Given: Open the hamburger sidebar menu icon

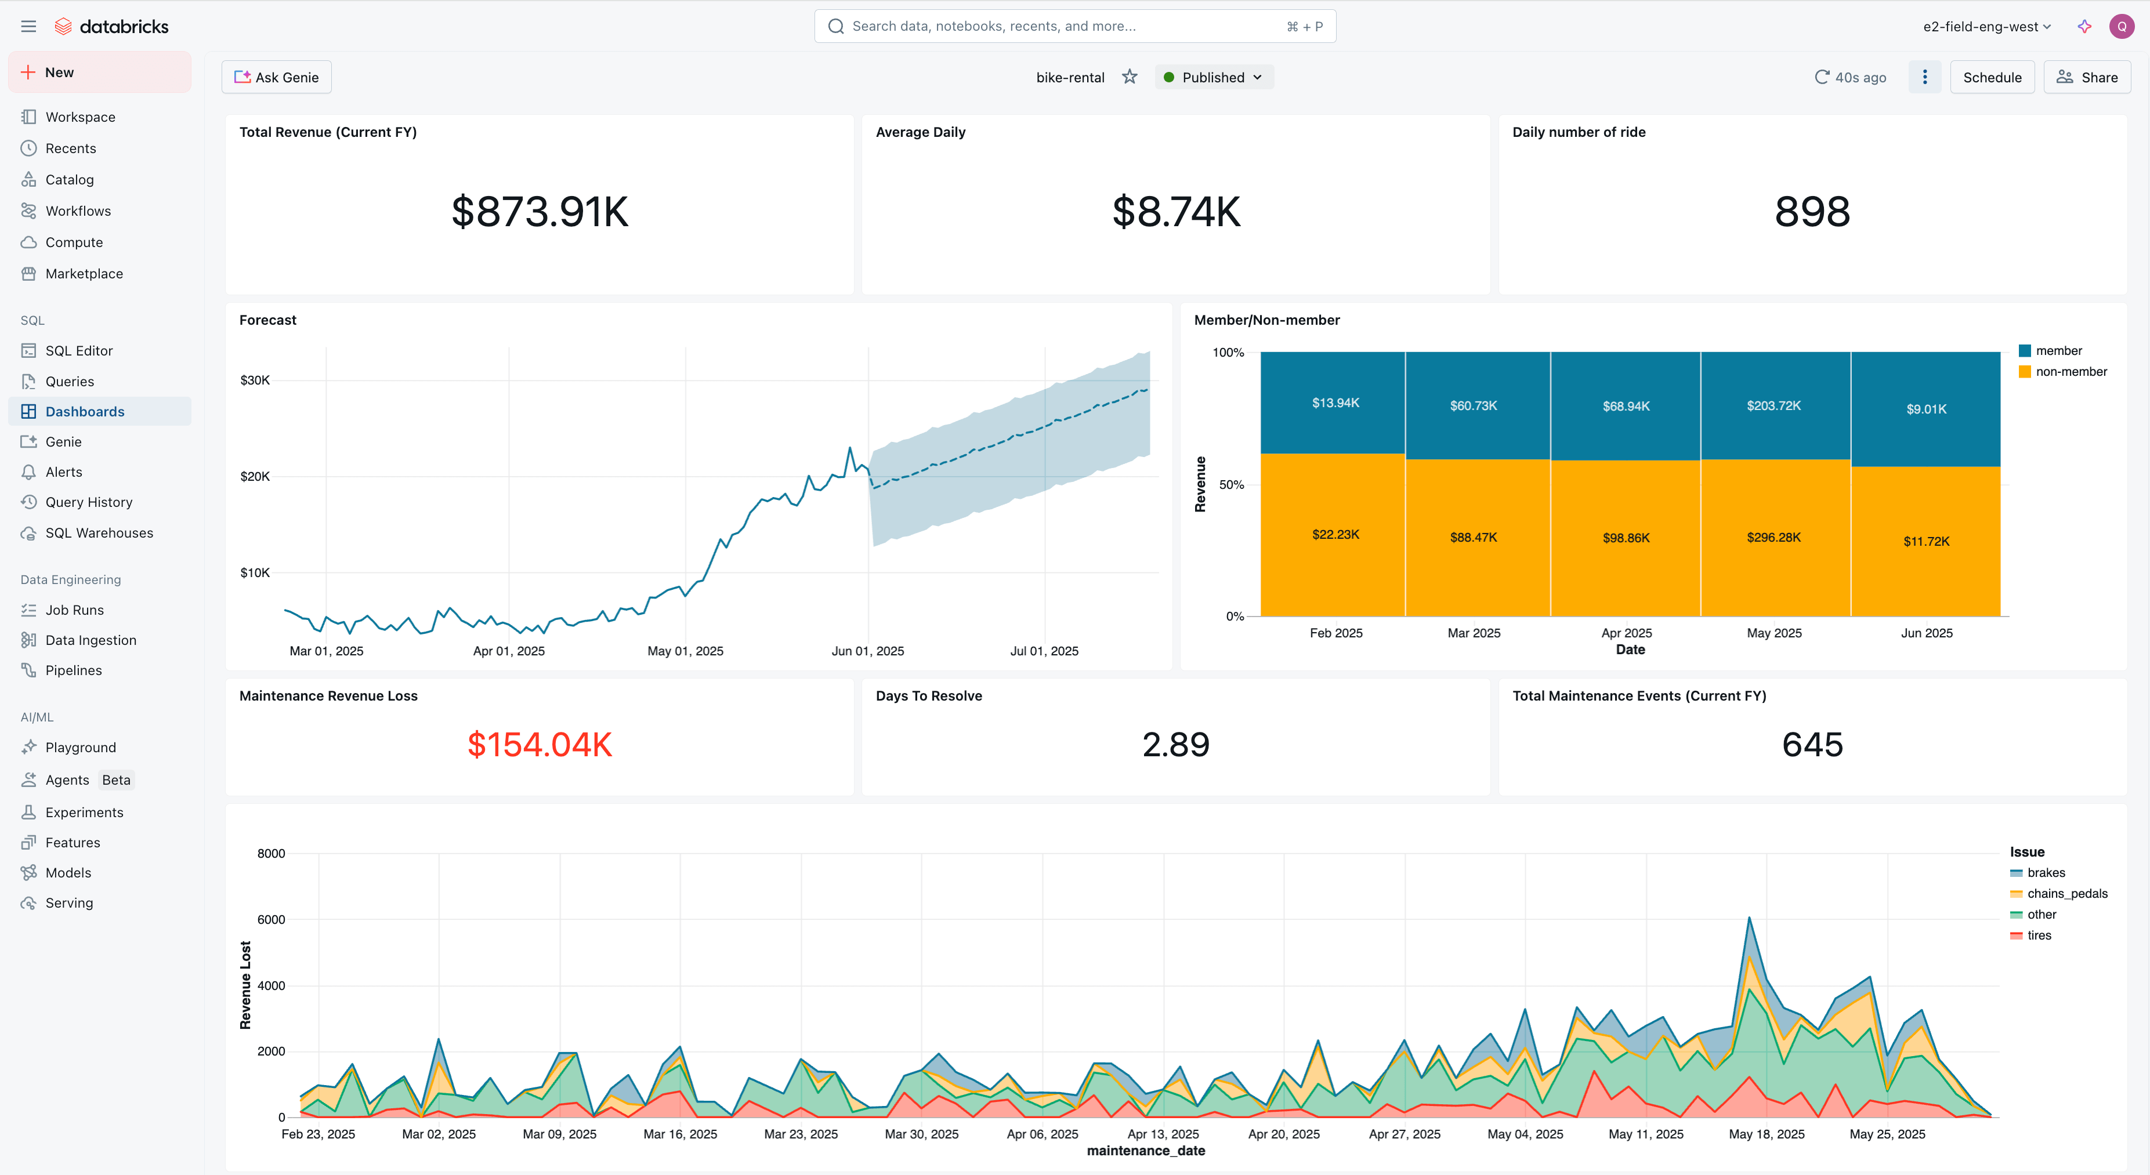Looking at the screenshot, I should click(x=28, y=26).
